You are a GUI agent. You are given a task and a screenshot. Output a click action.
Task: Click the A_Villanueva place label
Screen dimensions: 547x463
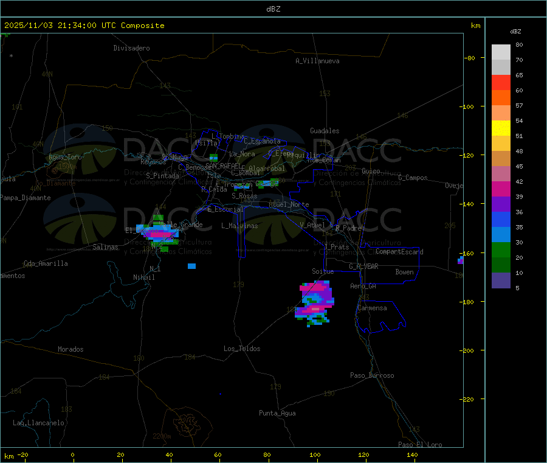point(317,61)
